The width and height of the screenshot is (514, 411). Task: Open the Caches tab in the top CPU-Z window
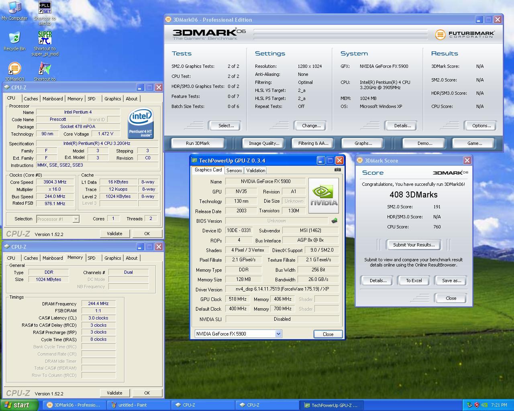pos(31,99)
